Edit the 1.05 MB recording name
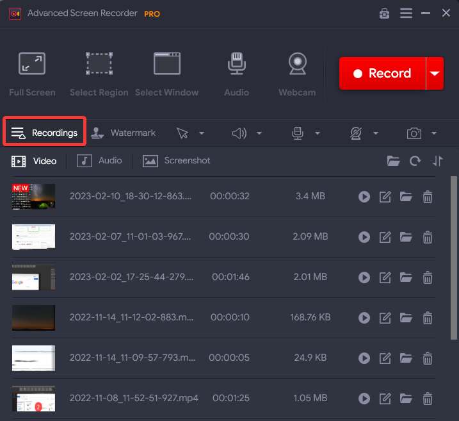The image size is (459, 421). pyautogui.click(x=385, y=399)
